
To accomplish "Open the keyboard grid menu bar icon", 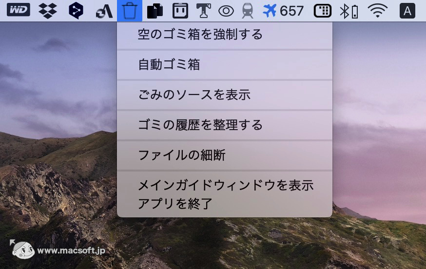I will (x=323, y=11).
